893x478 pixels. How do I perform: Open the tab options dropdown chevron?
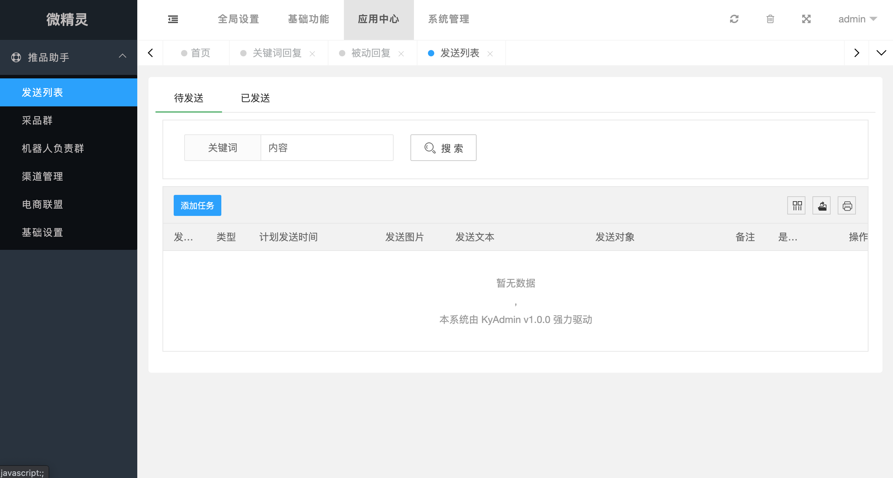[881, 53]
